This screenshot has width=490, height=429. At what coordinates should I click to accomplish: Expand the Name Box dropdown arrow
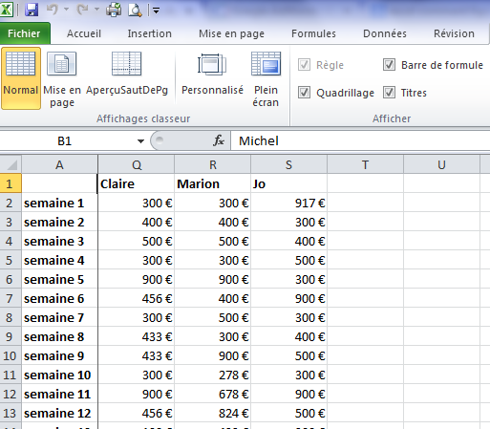(x=140, y=141)
